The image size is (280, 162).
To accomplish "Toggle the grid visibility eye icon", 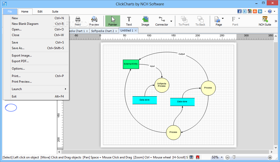I will [x=191, y=157].
